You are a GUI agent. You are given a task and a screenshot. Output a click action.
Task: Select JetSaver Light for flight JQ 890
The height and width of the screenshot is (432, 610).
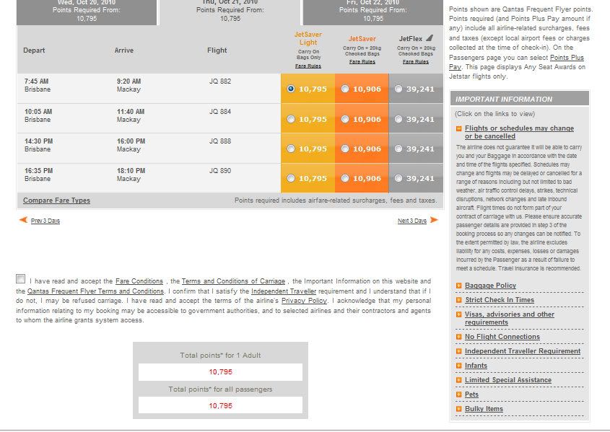291,178
